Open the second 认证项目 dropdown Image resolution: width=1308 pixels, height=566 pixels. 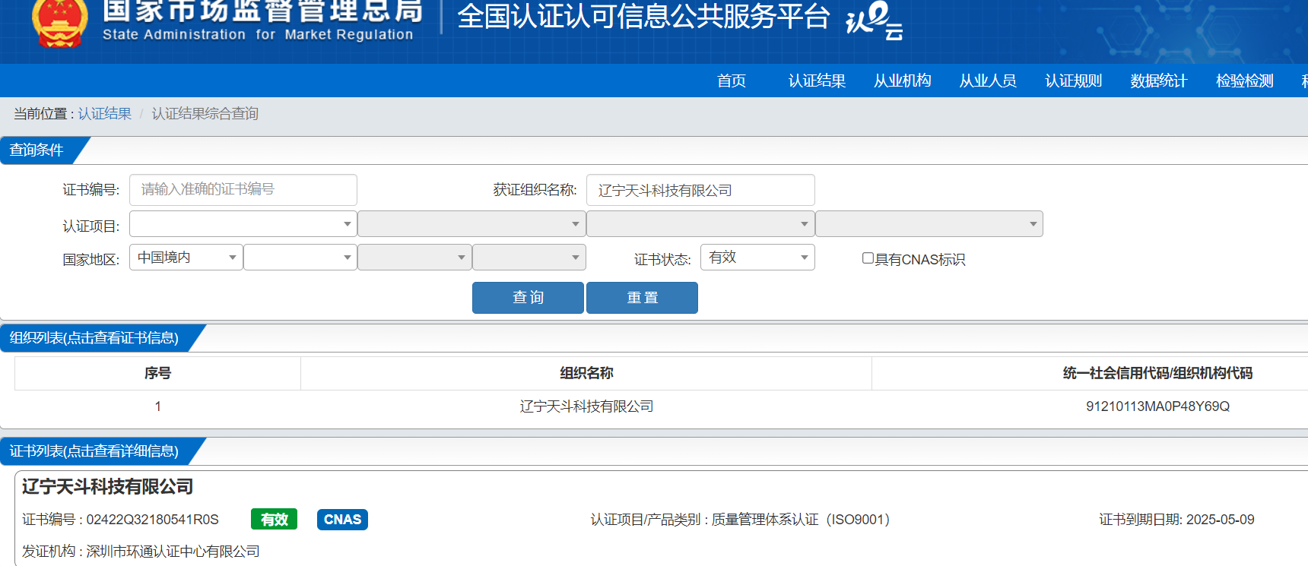[471, 224]
